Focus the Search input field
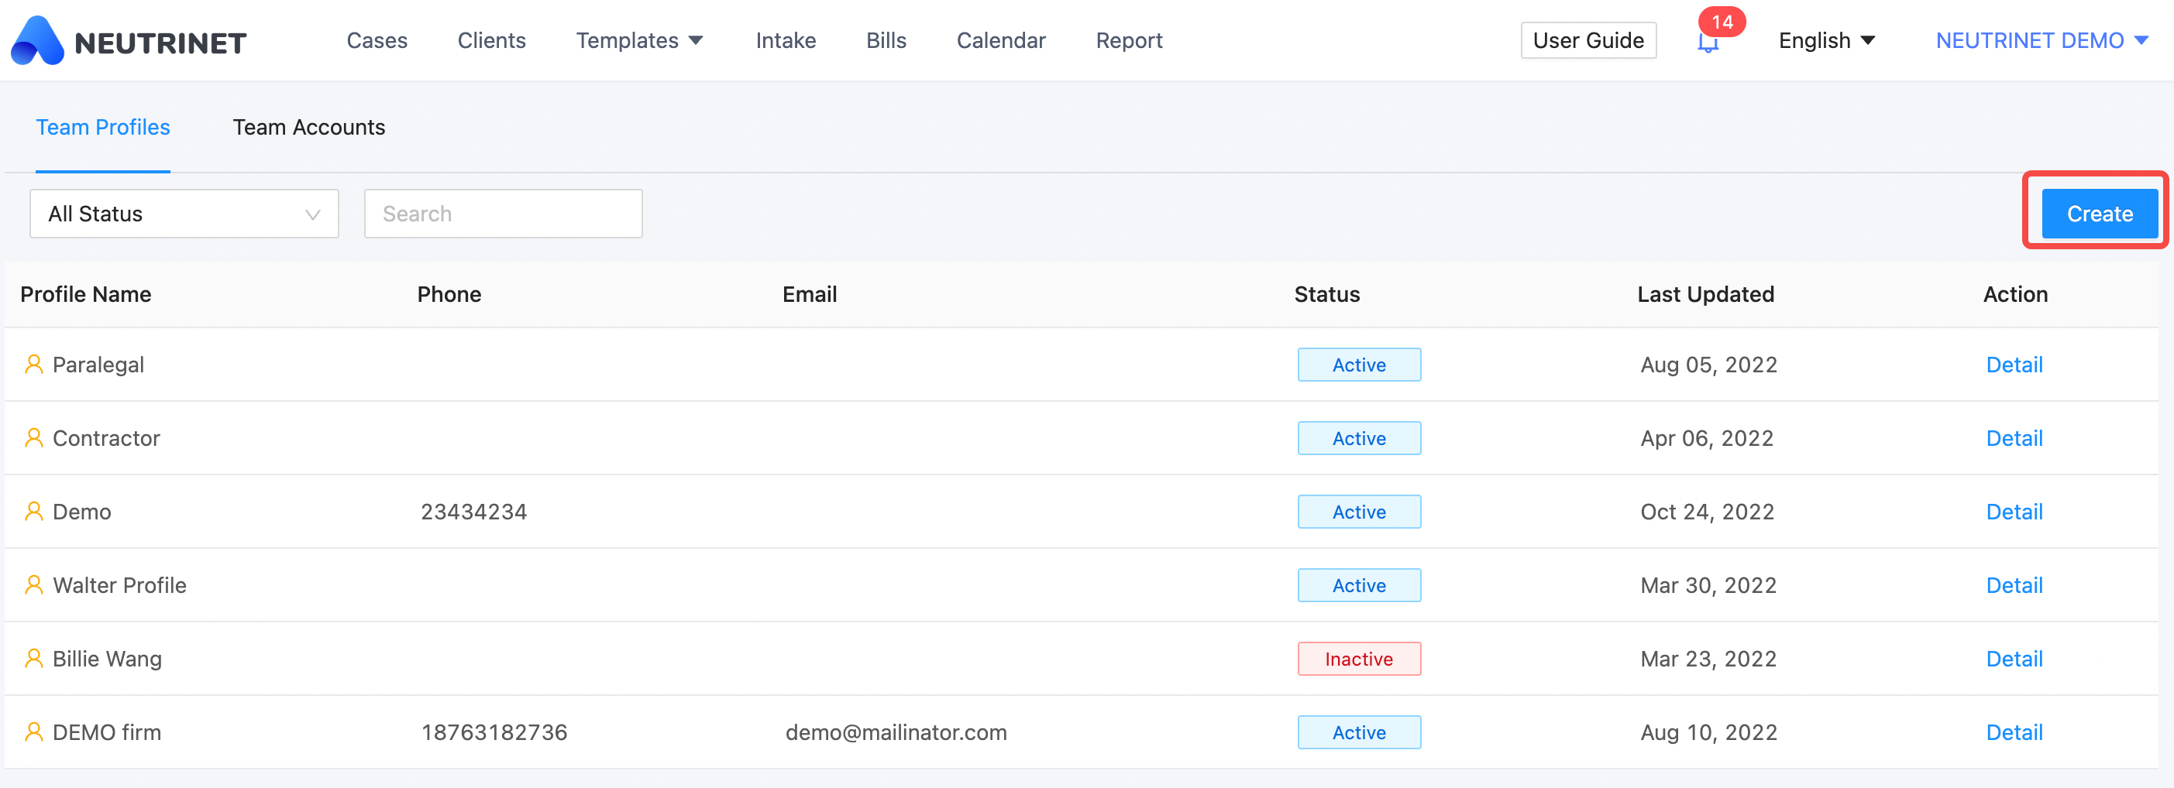 [503, 213]
